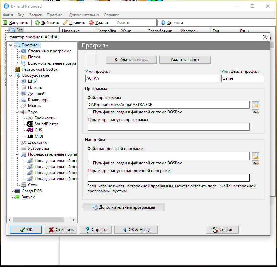Viewport: 277px width, 267px height.
Task: Select Вспомогательные програ tree item
Action: click(52, 63)
